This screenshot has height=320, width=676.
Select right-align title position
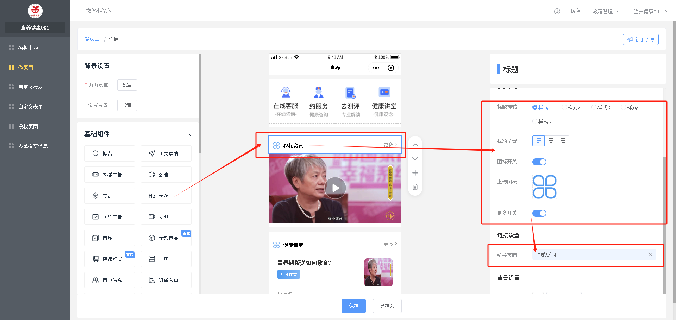coord(563,141)
